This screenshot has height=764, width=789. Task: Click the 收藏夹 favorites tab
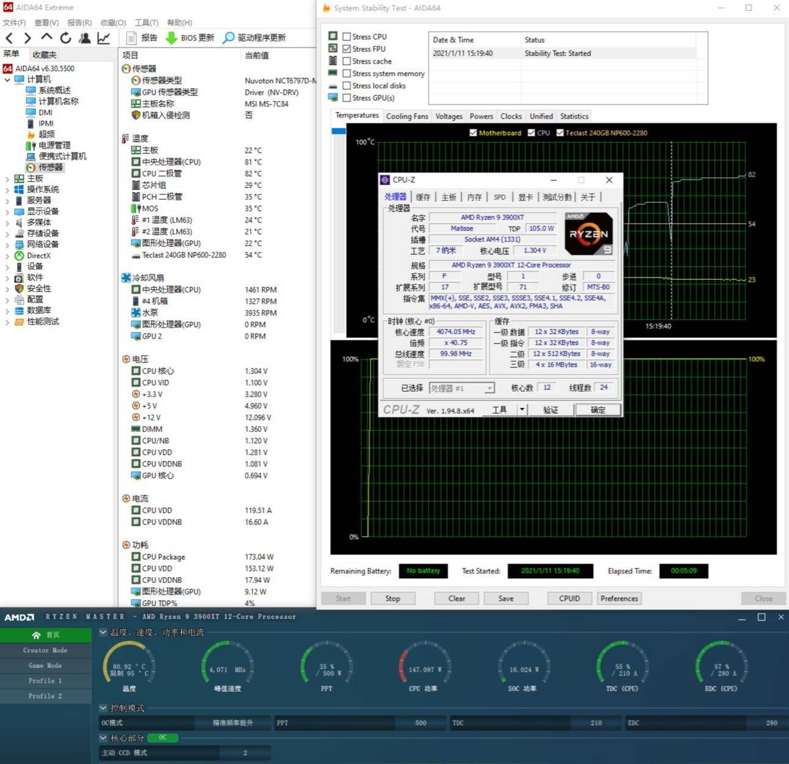point(45,54)
